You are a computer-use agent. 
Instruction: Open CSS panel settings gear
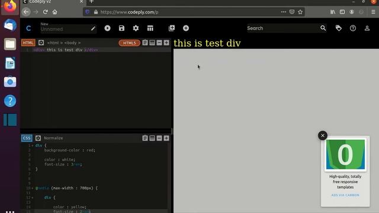(38, 138)
